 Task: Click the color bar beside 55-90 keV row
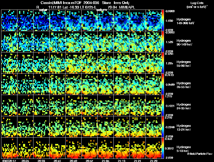click(163, 63)
